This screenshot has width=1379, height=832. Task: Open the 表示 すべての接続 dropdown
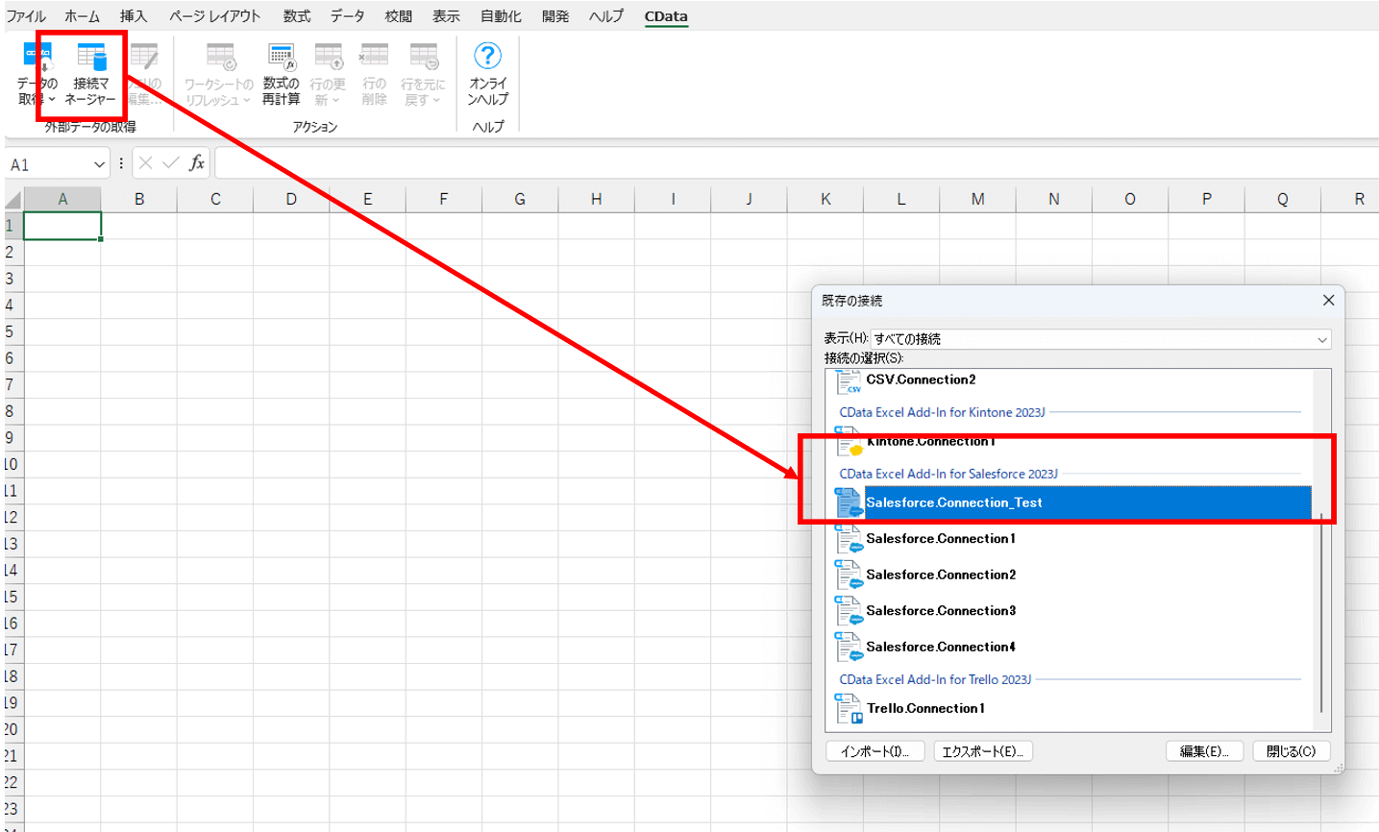(x=1101, y=339)
